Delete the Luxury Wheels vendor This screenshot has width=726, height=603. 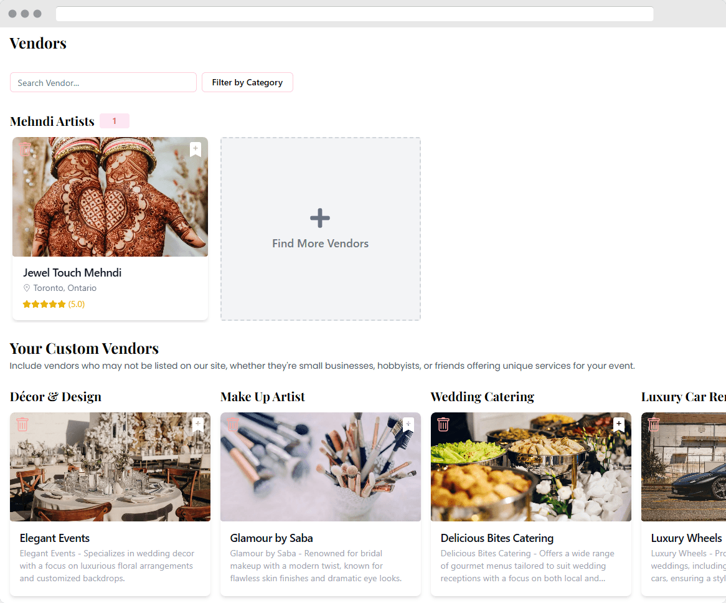(654, 424)
